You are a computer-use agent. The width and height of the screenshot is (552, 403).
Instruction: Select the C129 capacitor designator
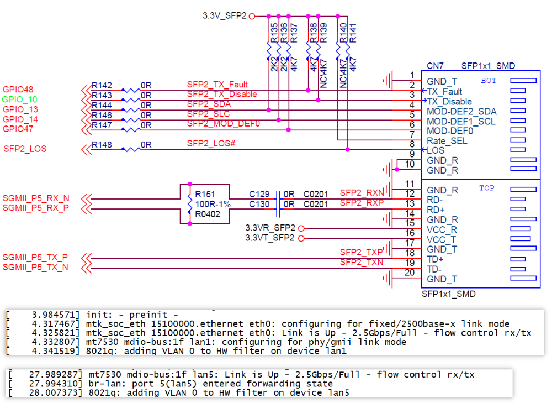tap(259, 194)
